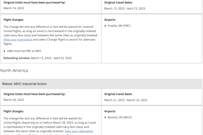
Task: Select the Waiver: MUC Industrial Action header
Action: pos(24,84)
